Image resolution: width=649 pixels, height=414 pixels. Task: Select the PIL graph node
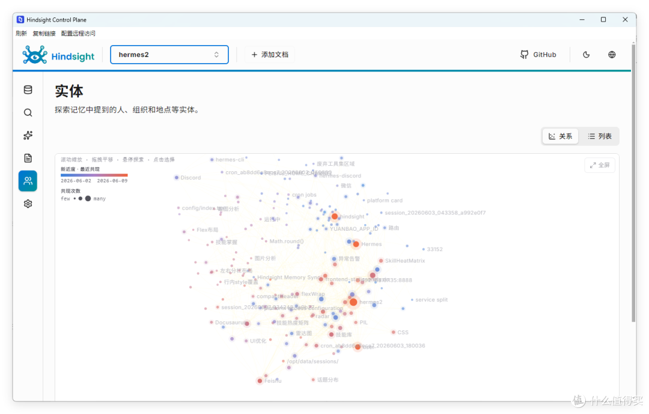point(356,322)
